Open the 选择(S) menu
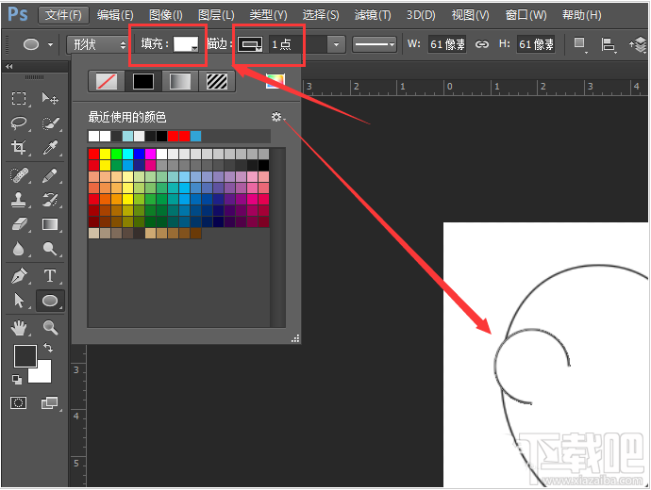Viewport: 651px width, 490px height. pyautogui.click(x=321, y=15)
